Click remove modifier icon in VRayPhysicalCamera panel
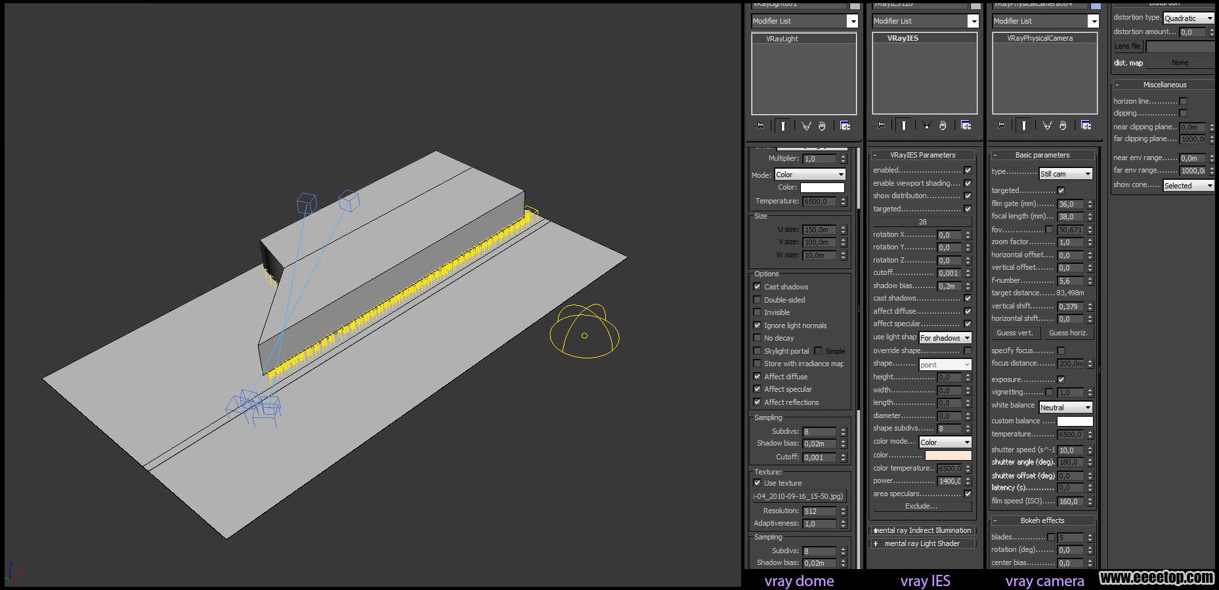Viewport: 1219px width, 590px height. click(1063, 125)
